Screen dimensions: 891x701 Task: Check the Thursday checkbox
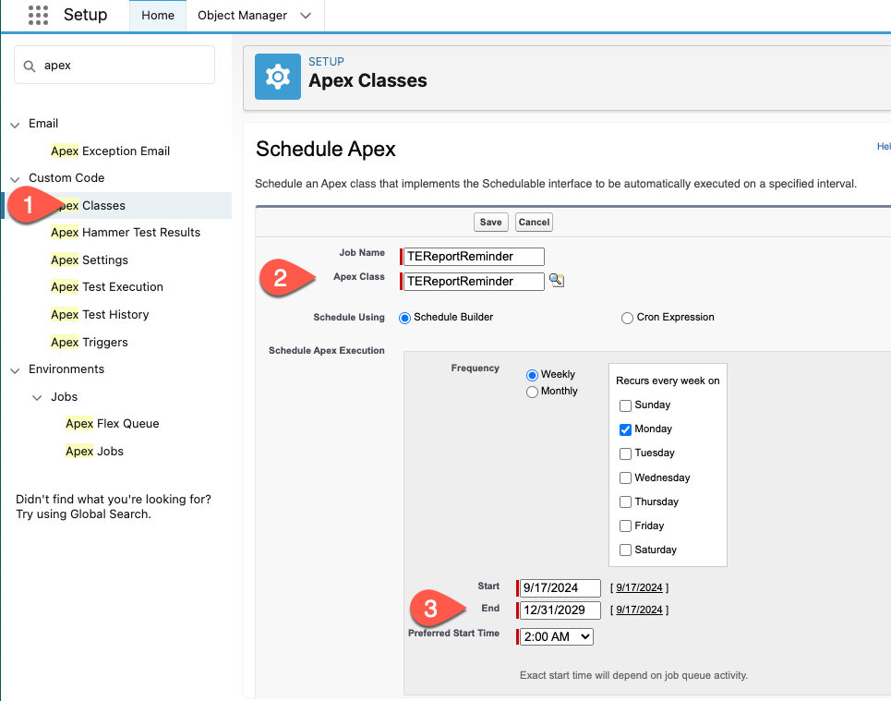[625, 502]
